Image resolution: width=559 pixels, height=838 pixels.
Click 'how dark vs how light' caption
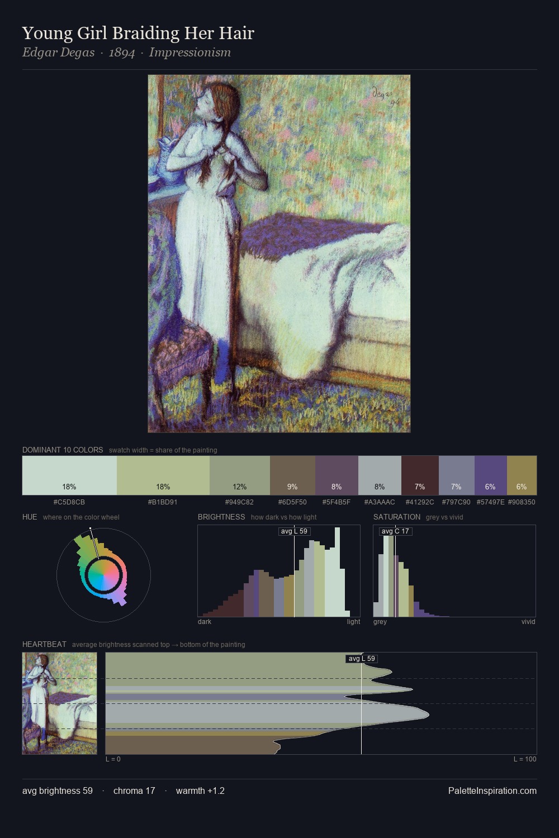tap(284, 517)
